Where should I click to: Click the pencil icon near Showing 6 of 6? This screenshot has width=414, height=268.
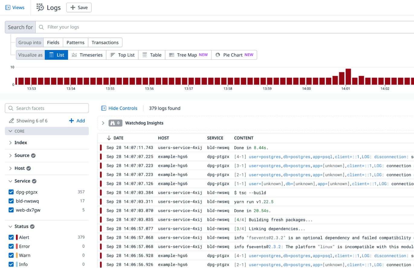point(11,121)
